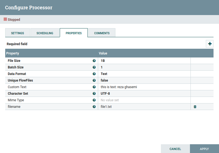Cancel the processor configuration
The width and height of the screenshot is (219, 153).
(175, 149)
